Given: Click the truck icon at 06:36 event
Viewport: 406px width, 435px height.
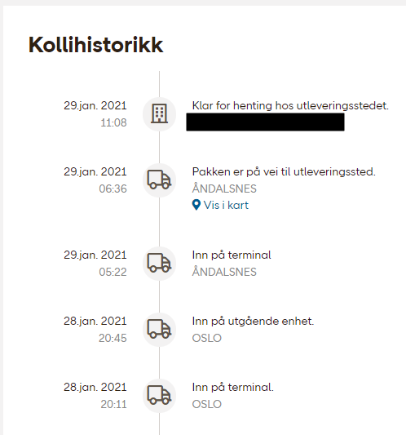Looking at the screenshot, I should [159, 180].
